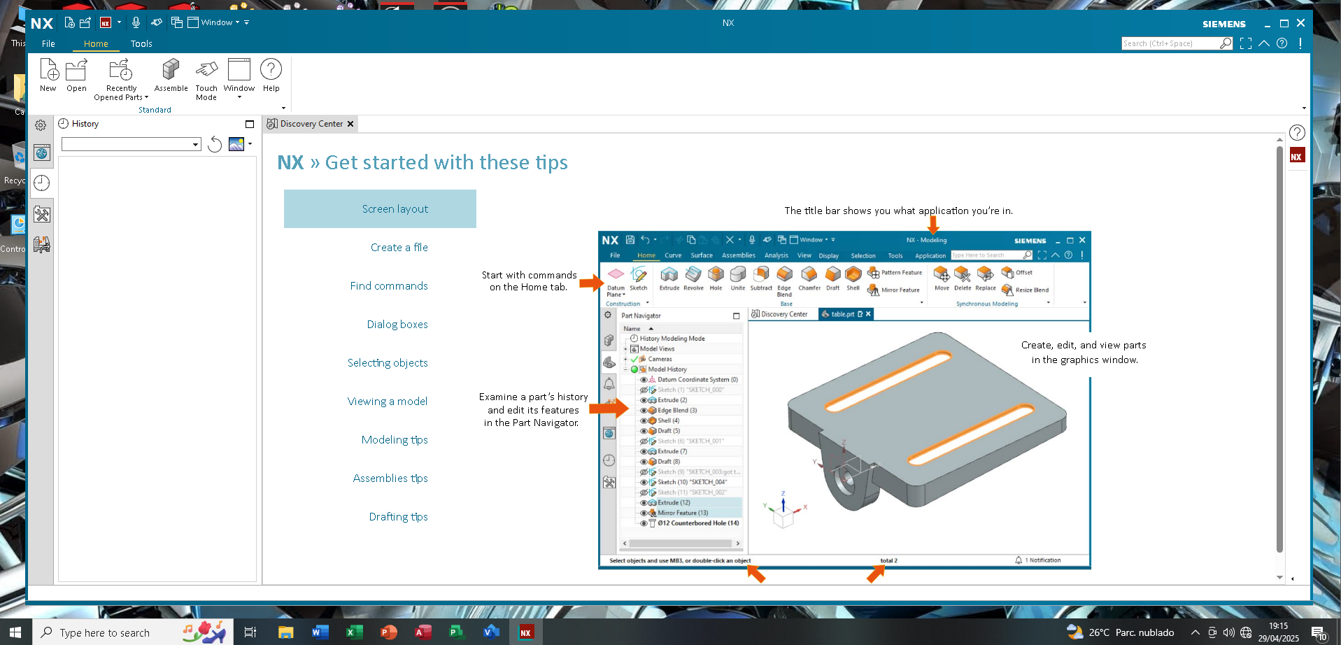The width and height of the screenshot is (1341, 645).
Task: Click the settings gear in resource bar
Action: tap(41, 125)
